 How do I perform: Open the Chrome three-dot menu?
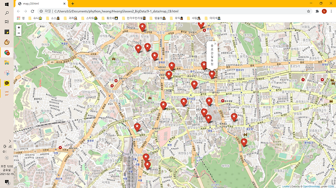point(331,11)
